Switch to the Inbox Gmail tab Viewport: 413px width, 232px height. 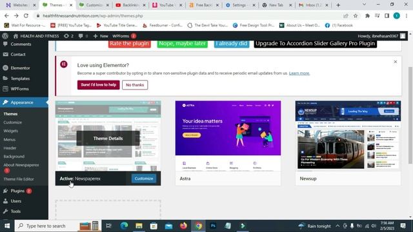point(314,5)
